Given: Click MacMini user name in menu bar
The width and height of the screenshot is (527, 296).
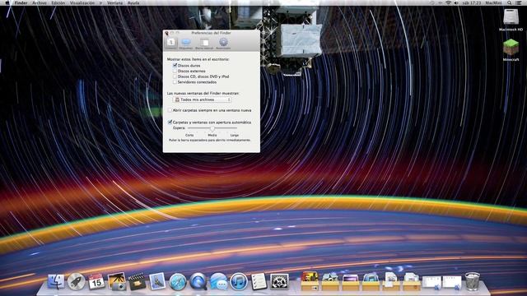Looking at the screenshot, I should 493,2.
